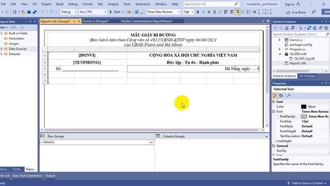This screenshot has width=330, height=186.
Task: Click the Search Solution Explorer field
Action: coord(301,34)
